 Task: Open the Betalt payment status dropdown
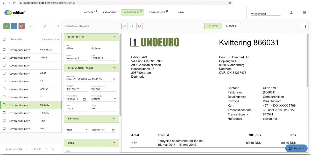click(x=77, y=130)
